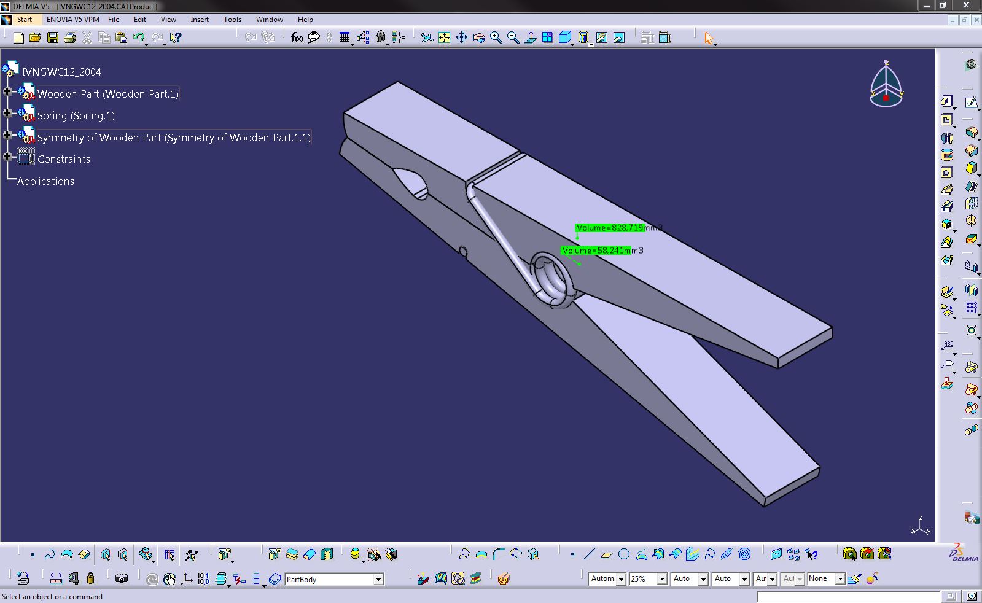Viewport: 982px width, 603px height.
Task: Open the ENOVIA V5 VPM menu
Action: (x=72, y=20)
